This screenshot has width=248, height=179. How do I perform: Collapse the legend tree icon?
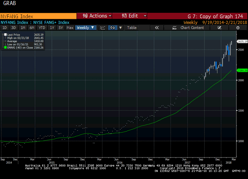click(x=3, y=34)
